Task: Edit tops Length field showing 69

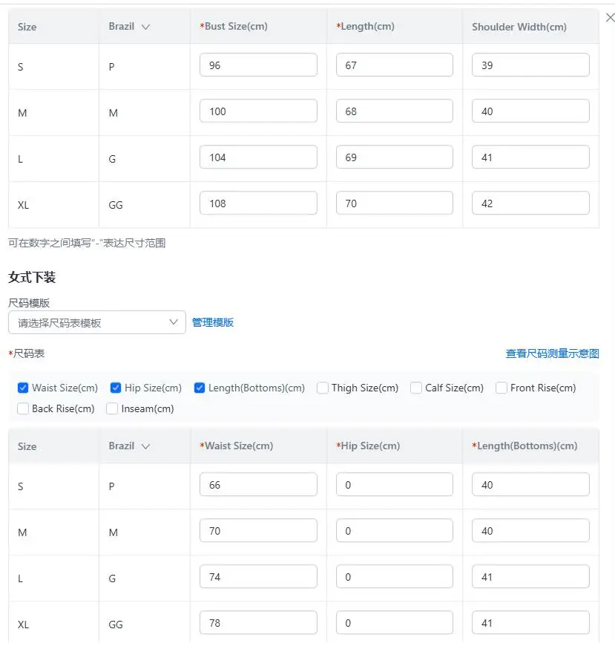Action: [x=395, y=157]
